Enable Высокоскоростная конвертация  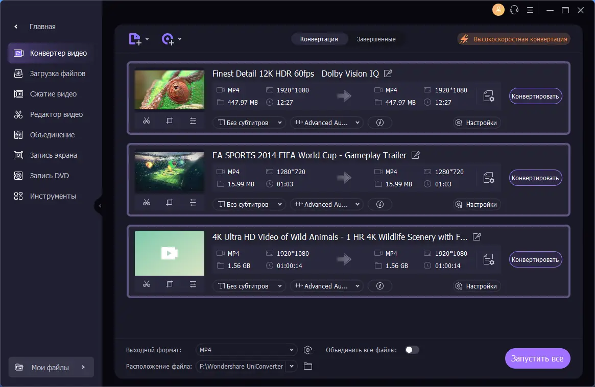point(514,39)
